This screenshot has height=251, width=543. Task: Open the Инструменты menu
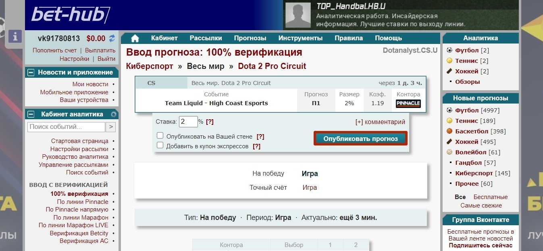click(300, 38)
